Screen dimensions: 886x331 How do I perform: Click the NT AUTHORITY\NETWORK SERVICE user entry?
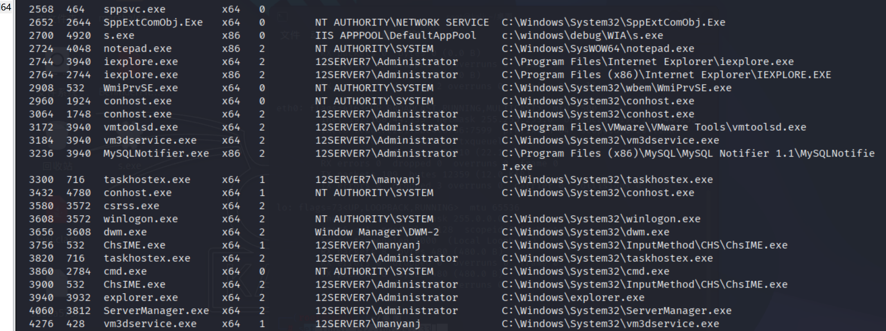(401, 22)
